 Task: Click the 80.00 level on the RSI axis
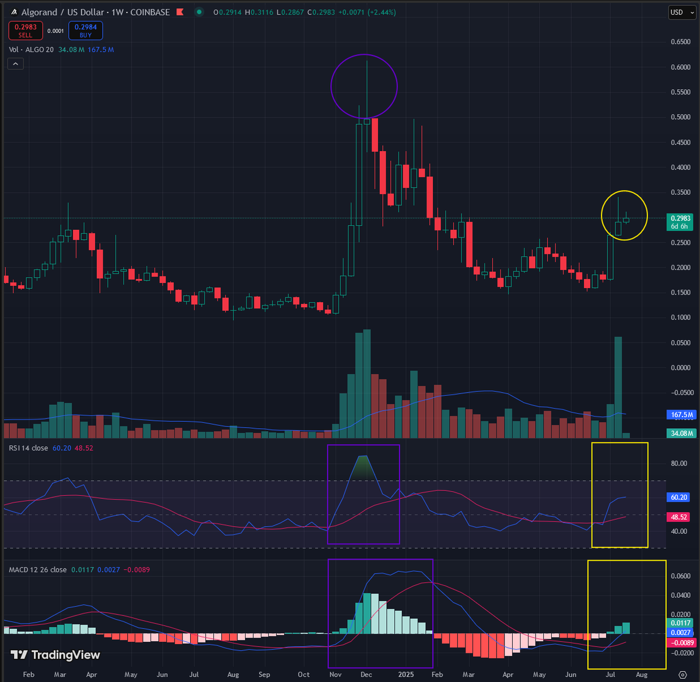pyautogui.click(x=678, y=464)
